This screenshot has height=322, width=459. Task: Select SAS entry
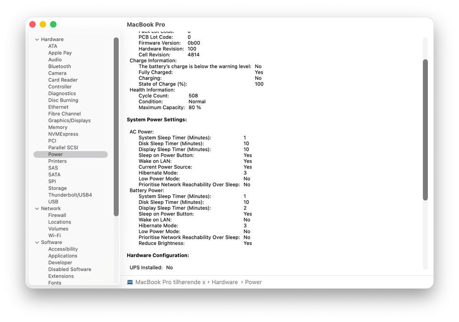coord(53,168)
